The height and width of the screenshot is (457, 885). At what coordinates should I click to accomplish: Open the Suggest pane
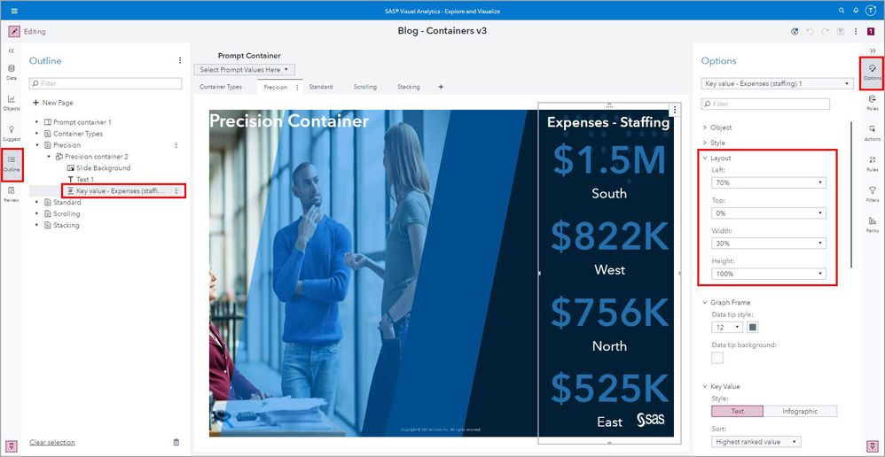[x=12, y=134]
